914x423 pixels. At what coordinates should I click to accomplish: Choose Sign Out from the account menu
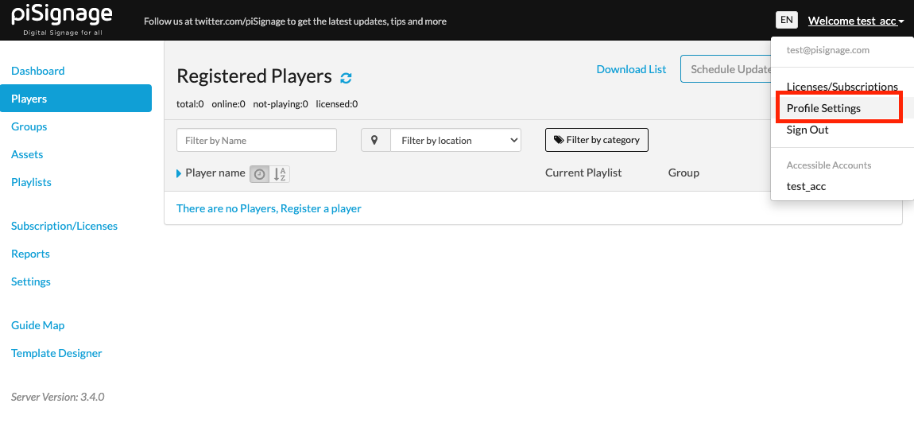pos(807,130)
